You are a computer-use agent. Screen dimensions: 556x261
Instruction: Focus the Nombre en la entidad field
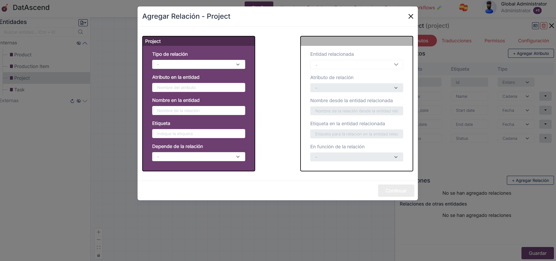pyautogui.click(x=199, y=111)
